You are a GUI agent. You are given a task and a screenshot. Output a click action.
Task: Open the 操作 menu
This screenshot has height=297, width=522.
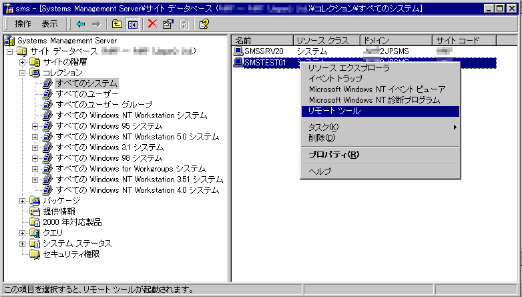pyautogui.click(x=23, y=24)
